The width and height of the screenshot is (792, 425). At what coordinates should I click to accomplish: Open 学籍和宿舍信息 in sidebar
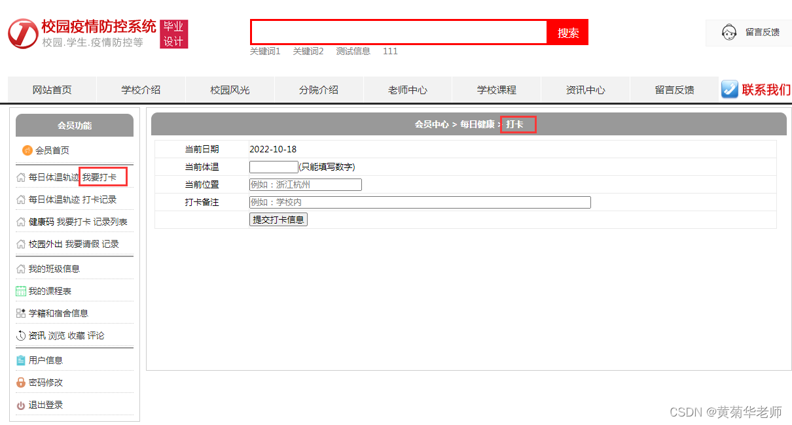(58, 313)
